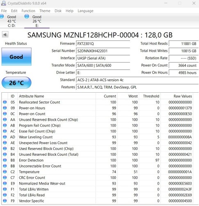Open the Edit menu

click(x=14, y=11)
